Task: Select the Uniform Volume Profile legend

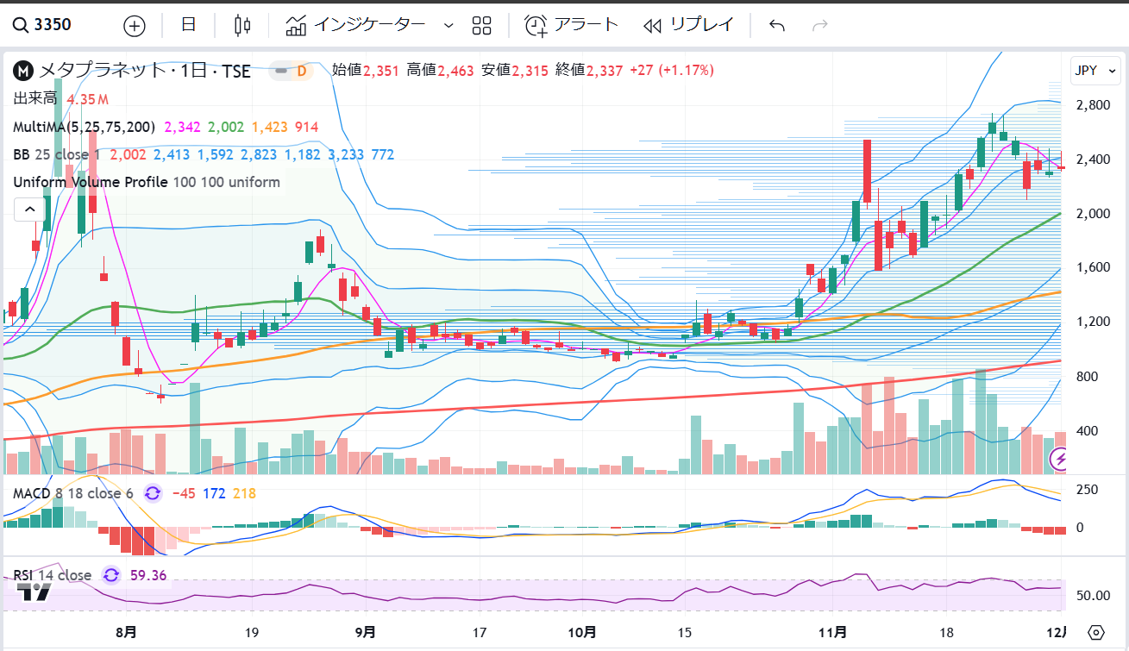Action: 146,182
